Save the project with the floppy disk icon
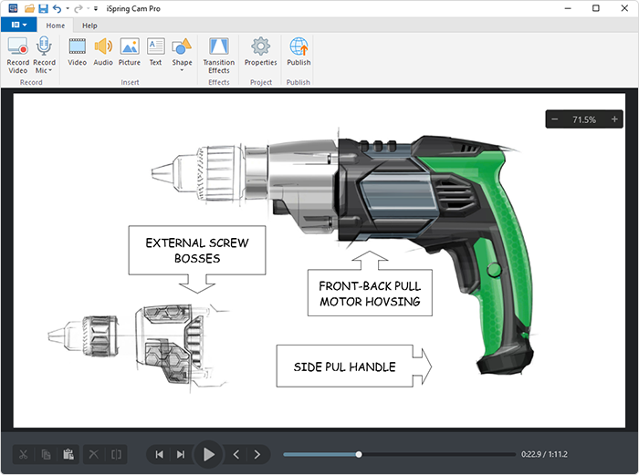Image resolution: width=639 pixels, height=475 pixels. click(x=43, y=8)
